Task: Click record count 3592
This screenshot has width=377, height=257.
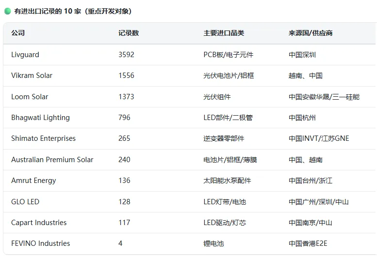Action: (126, 55)
